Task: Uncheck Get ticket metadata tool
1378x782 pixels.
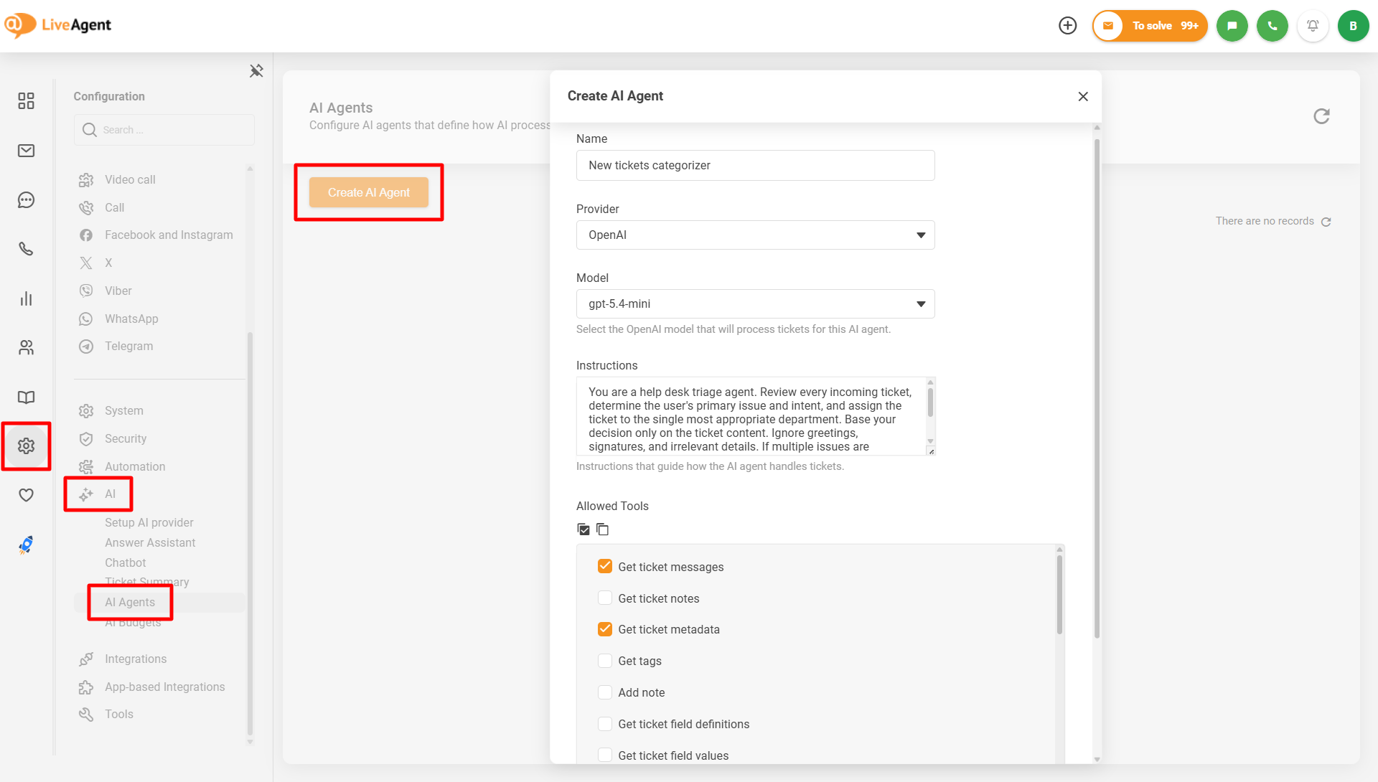Action: [x=605, y=629]
